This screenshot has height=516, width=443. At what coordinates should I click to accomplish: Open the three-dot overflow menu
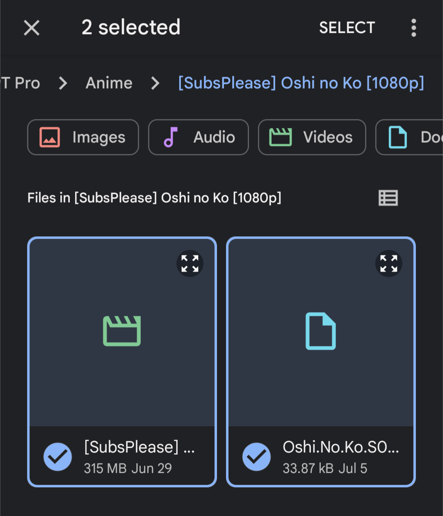point(413,27)
